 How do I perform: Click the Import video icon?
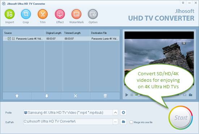pos(10,14)
